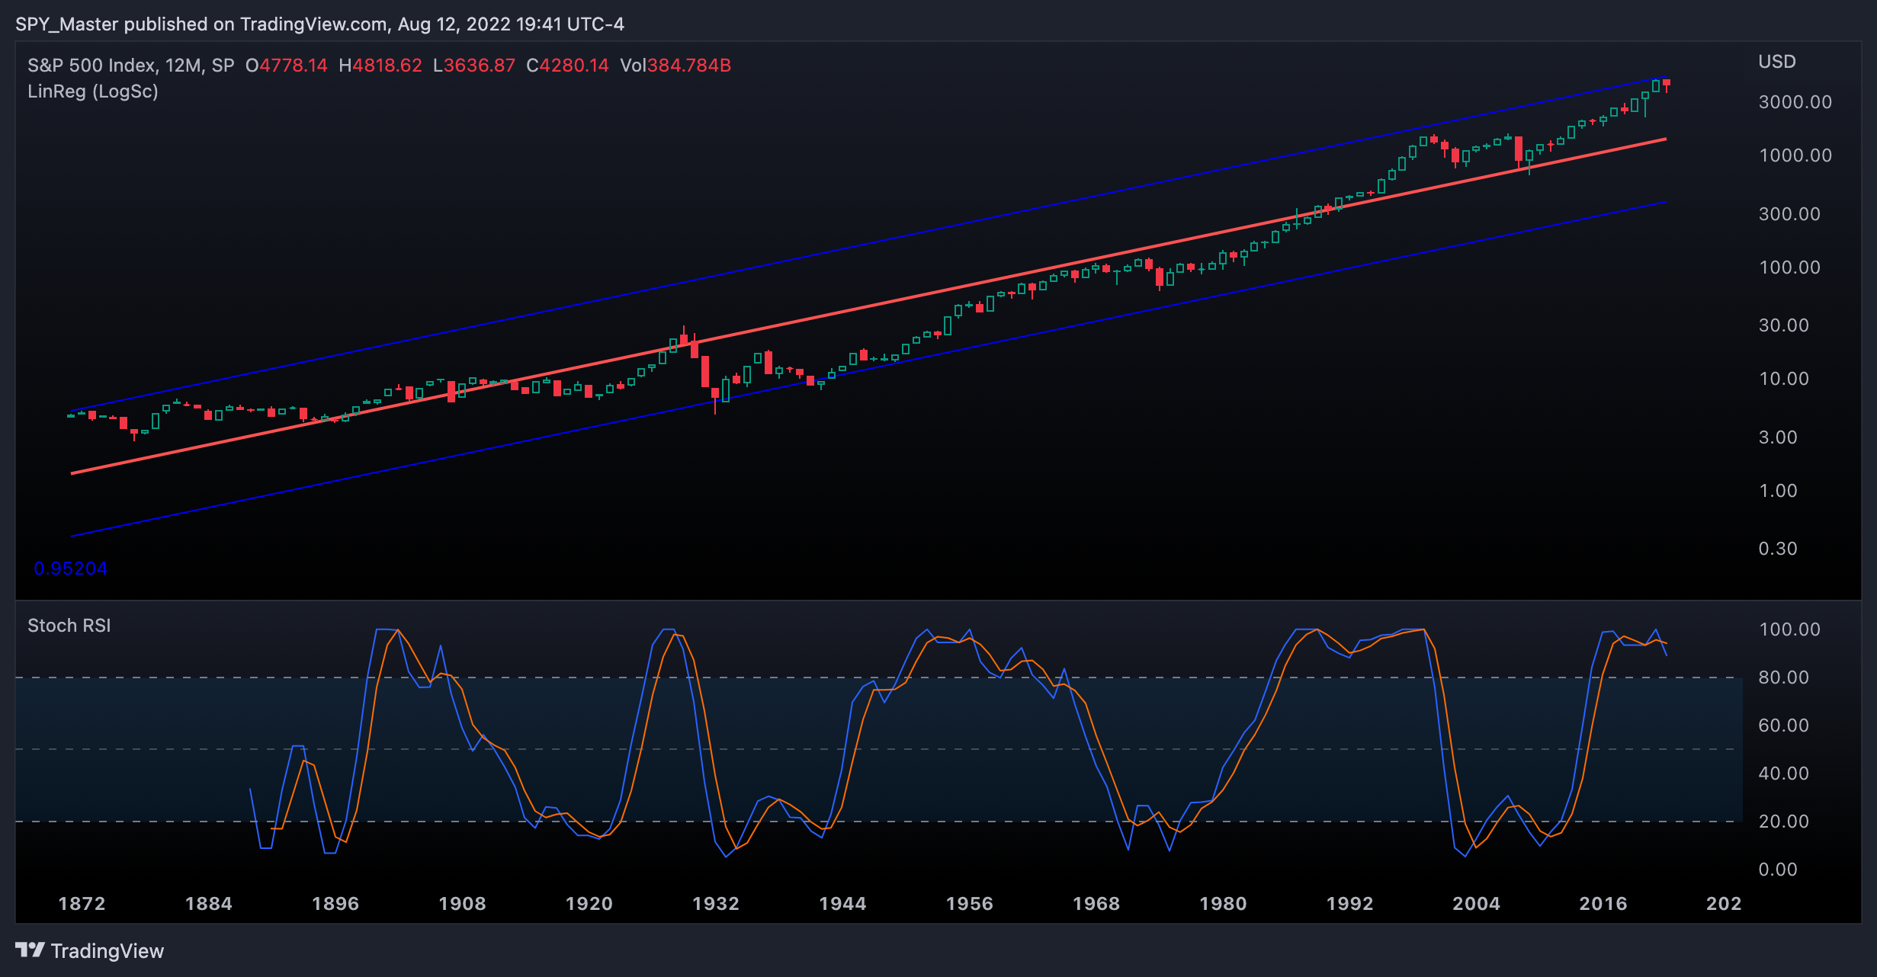Click the 1884 time axis label
This screenshot has height=977, width=1877.
209,904
